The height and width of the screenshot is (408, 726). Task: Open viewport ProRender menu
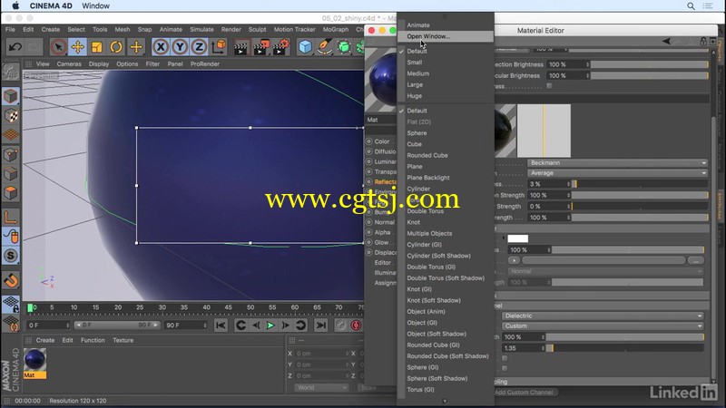pyautogui.click(x=205, y=63)
